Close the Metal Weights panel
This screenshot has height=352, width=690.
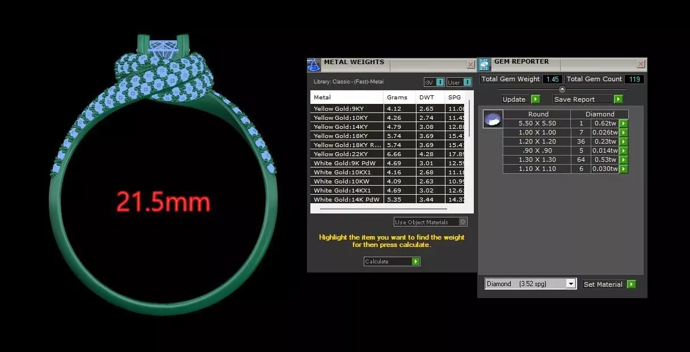pos(470,64)
